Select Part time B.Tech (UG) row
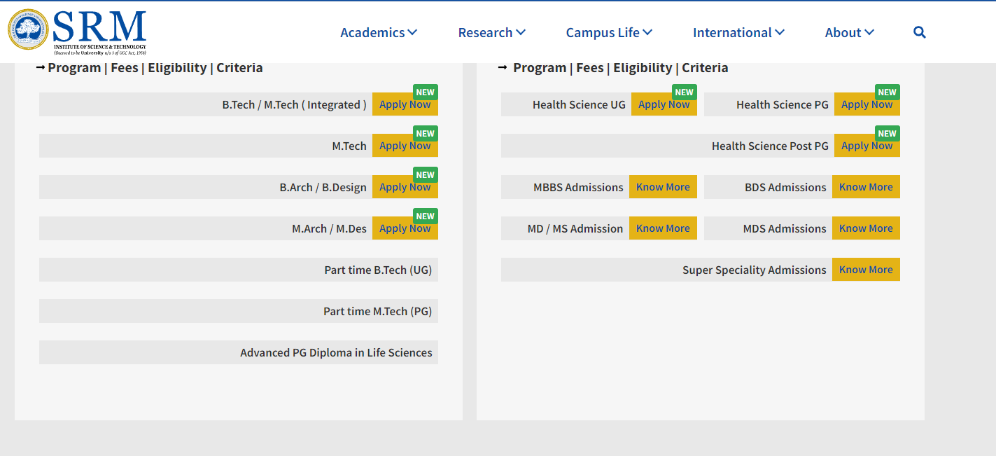This screenshot has width=996, height=456. [239, 270]
